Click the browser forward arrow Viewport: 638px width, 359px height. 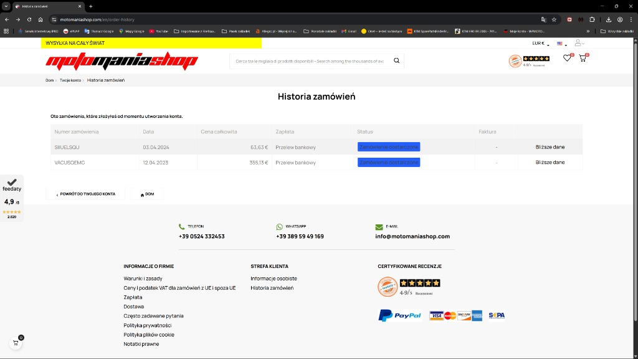coord(18,19)
